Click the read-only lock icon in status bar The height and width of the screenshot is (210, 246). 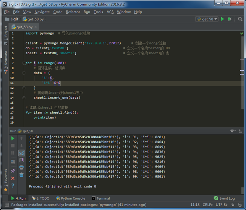click(x=233, y=205)
